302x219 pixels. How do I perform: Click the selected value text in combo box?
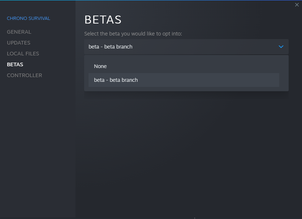pos(111,47)
